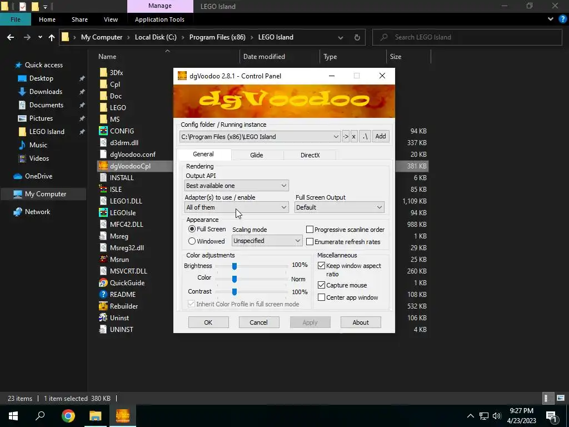Show hidden system tray icons

[470, 416]
